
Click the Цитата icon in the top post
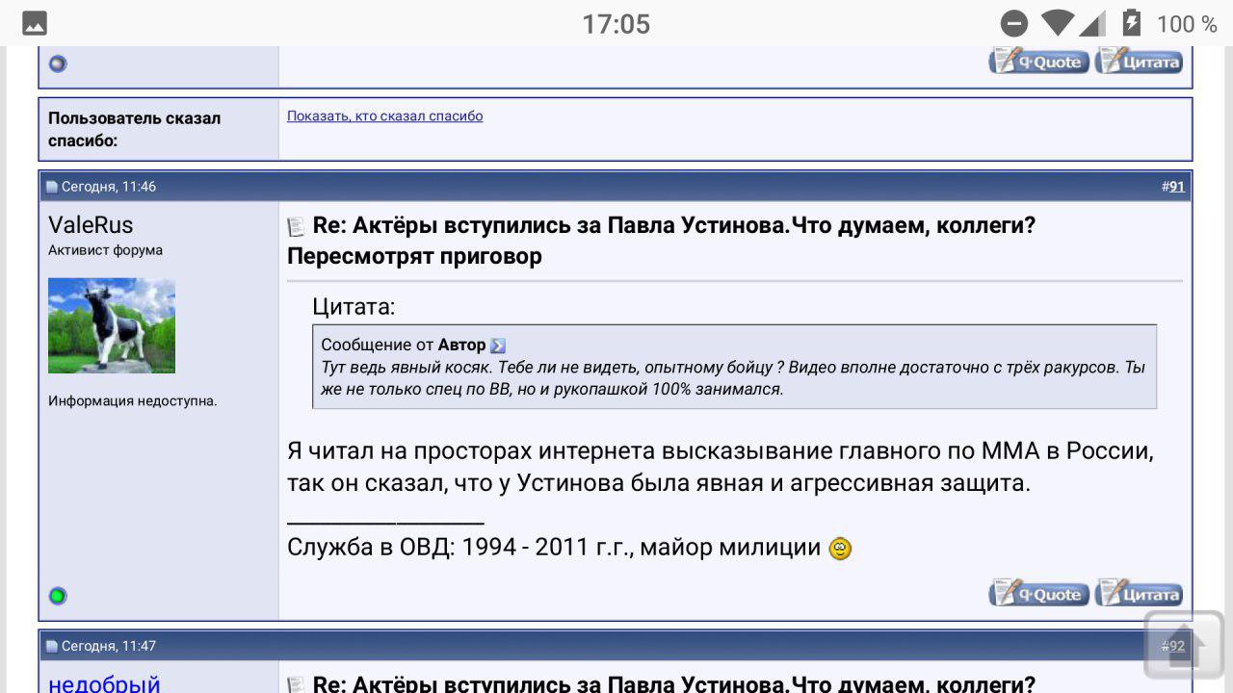[x=1139, y=61]
